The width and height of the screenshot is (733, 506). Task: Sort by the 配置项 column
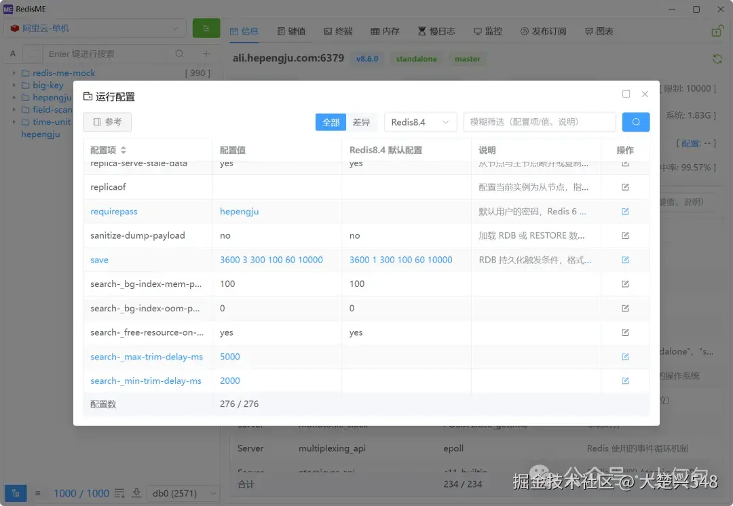click(124, 150)
